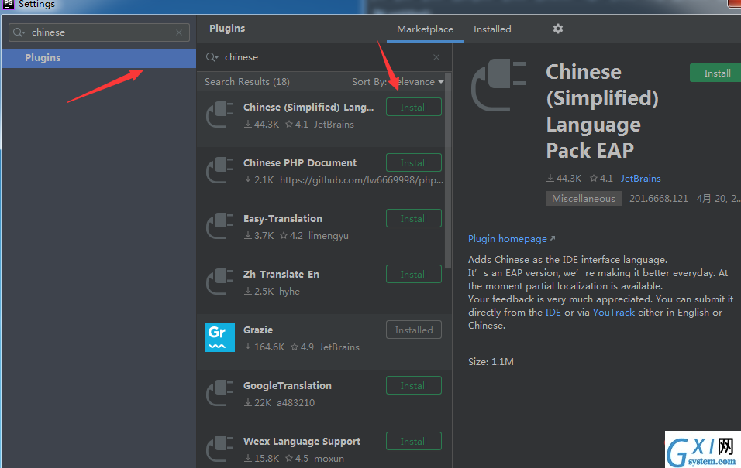Image resolution: width=741 pixels, height=468 pixels.
Task: Click the moxun vendor name
Action: (329, 459)
